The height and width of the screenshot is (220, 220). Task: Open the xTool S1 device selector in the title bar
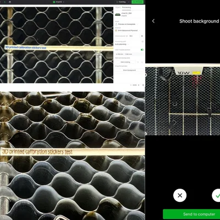point(58,2)
